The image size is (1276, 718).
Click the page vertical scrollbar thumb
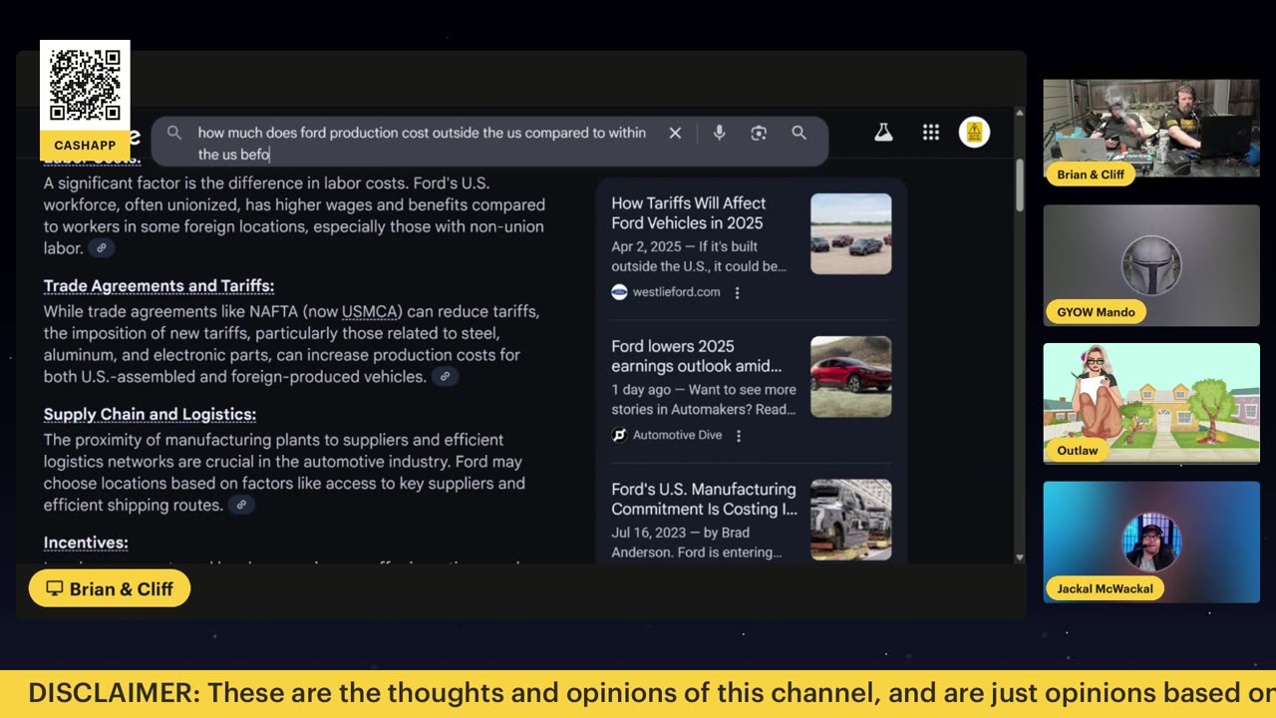1019,184
